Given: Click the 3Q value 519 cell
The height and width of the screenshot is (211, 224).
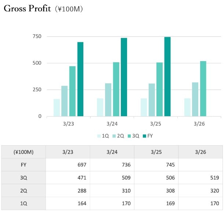Looking at the screenshot, I should (x=200, y=178).
